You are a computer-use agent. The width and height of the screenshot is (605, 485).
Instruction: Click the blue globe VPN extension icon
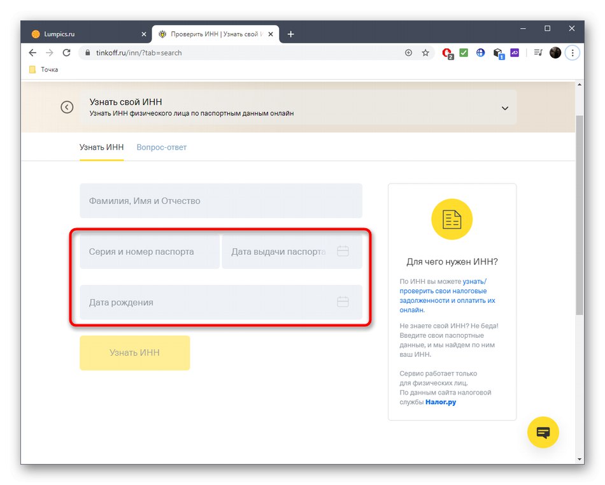point(480,53)
